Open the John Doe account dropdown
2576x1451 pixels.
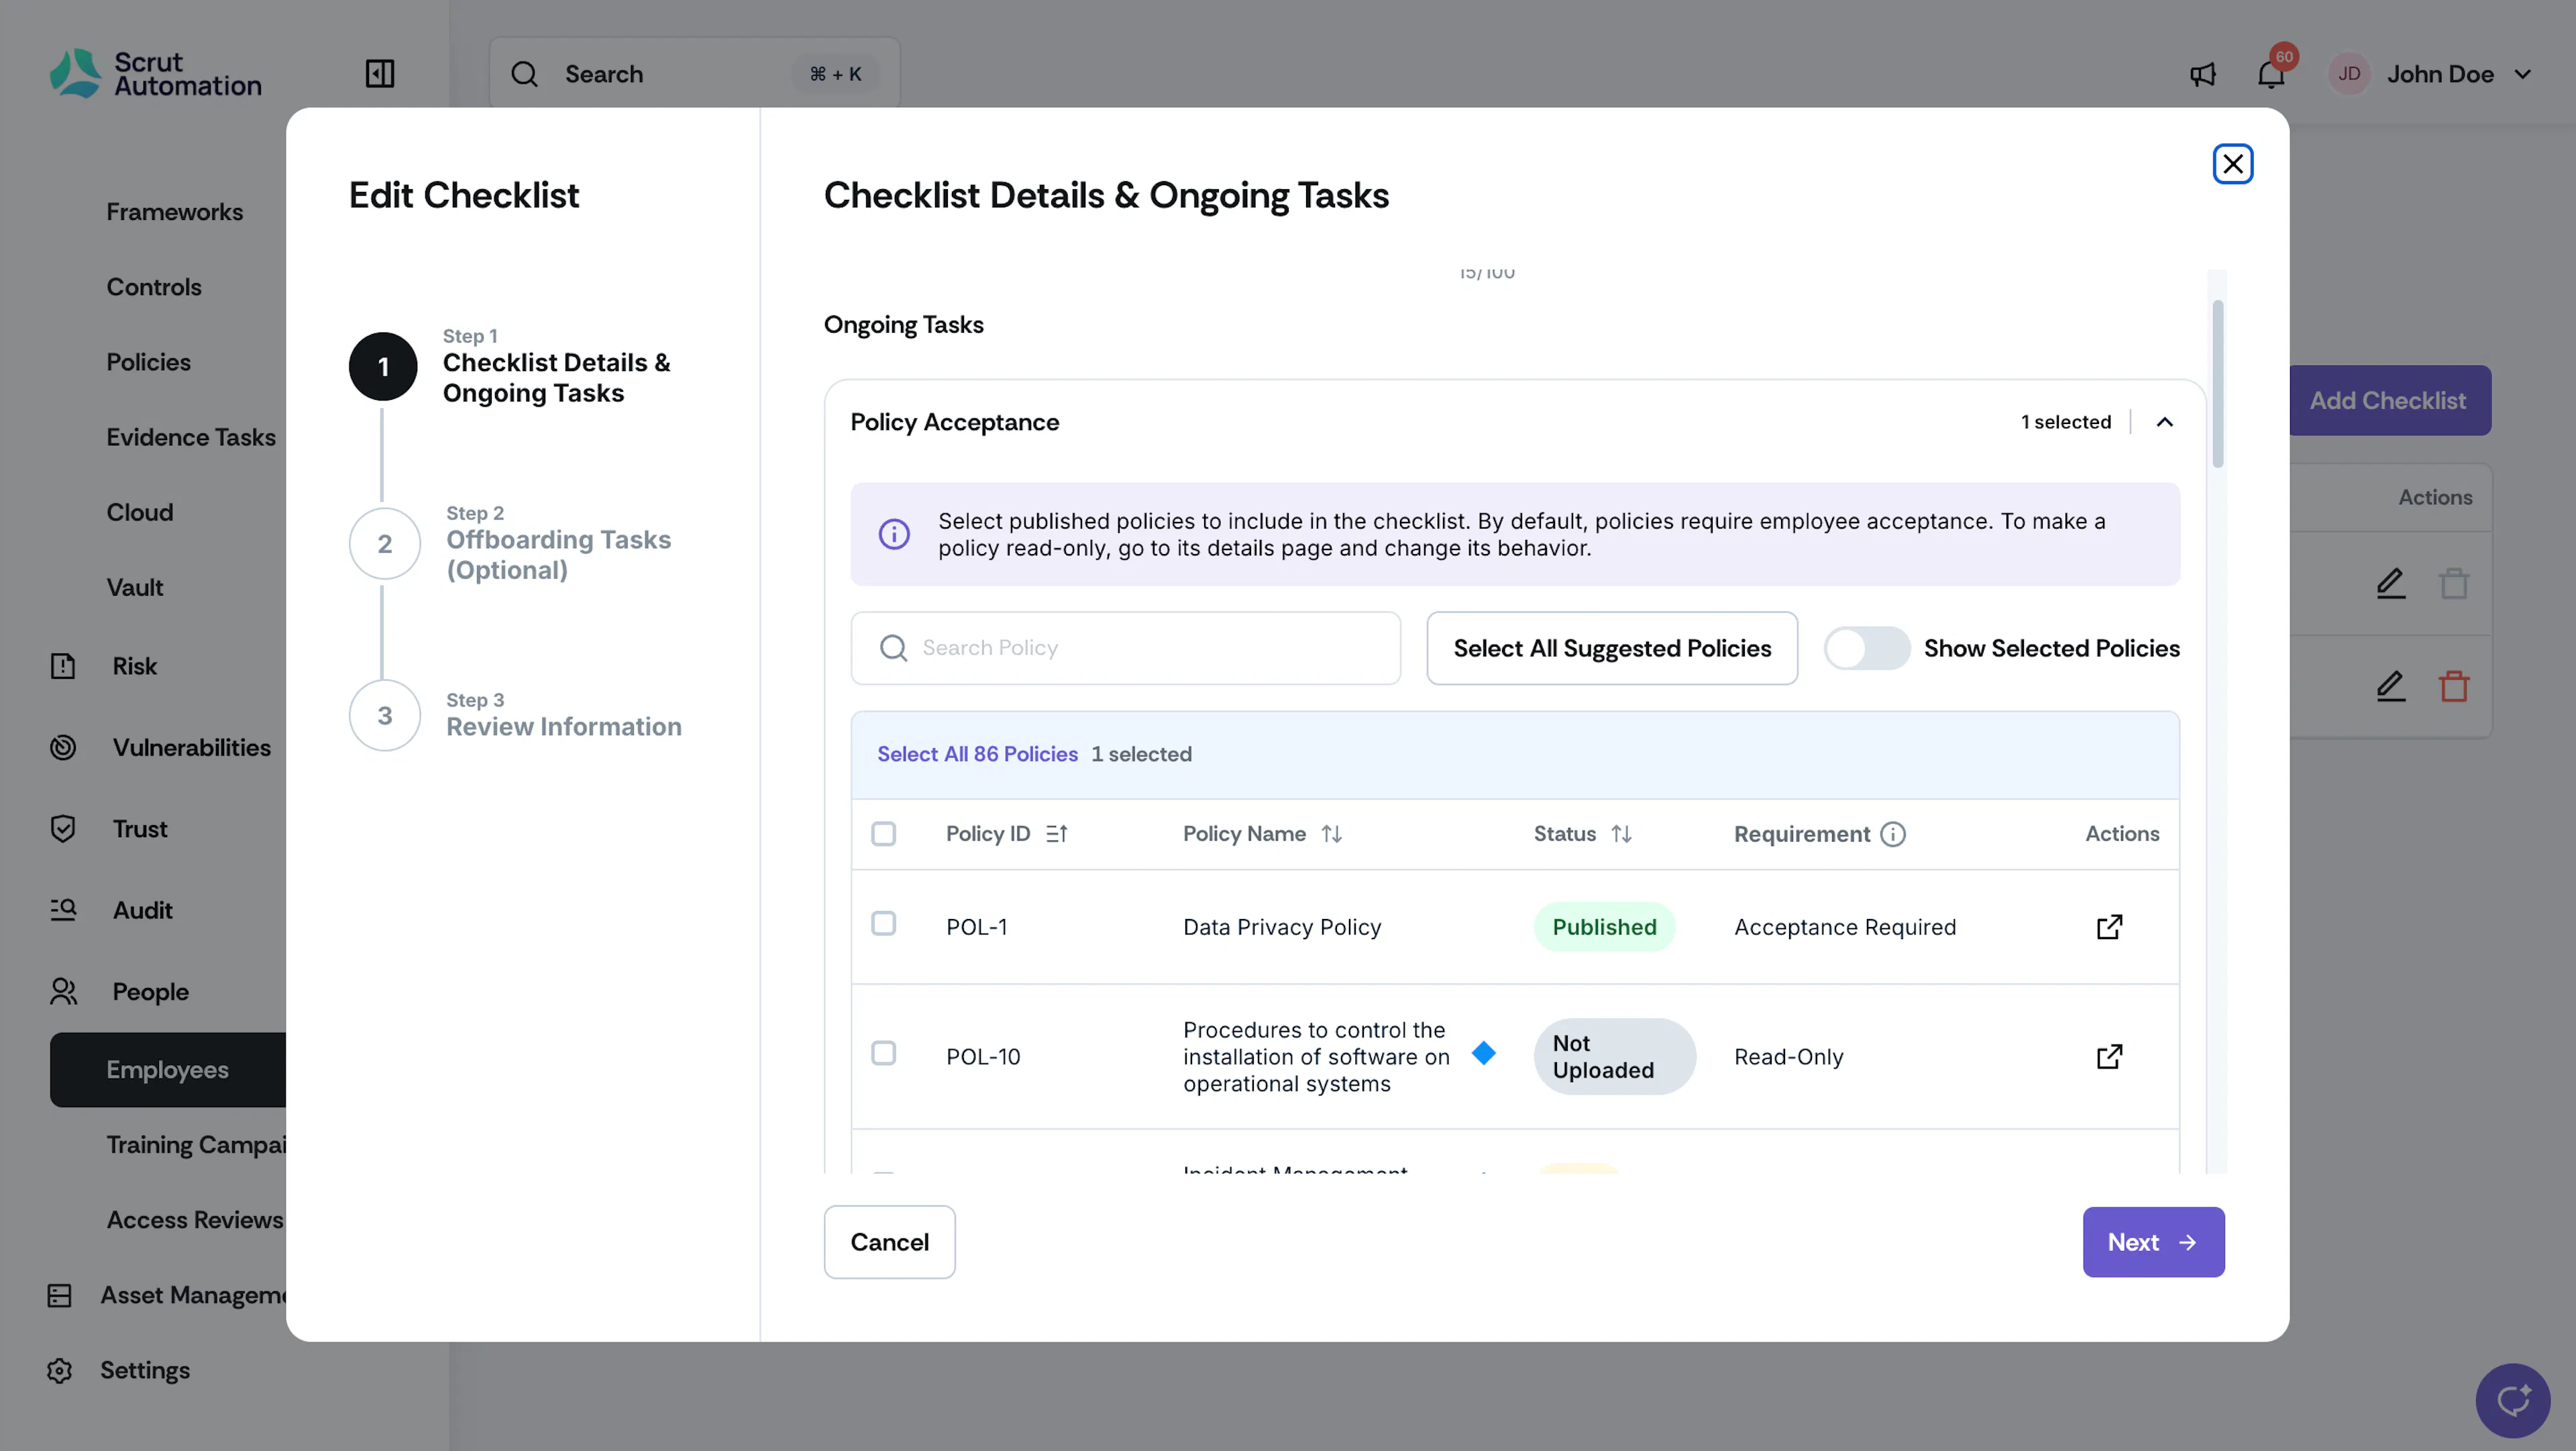click(2430, 74)
